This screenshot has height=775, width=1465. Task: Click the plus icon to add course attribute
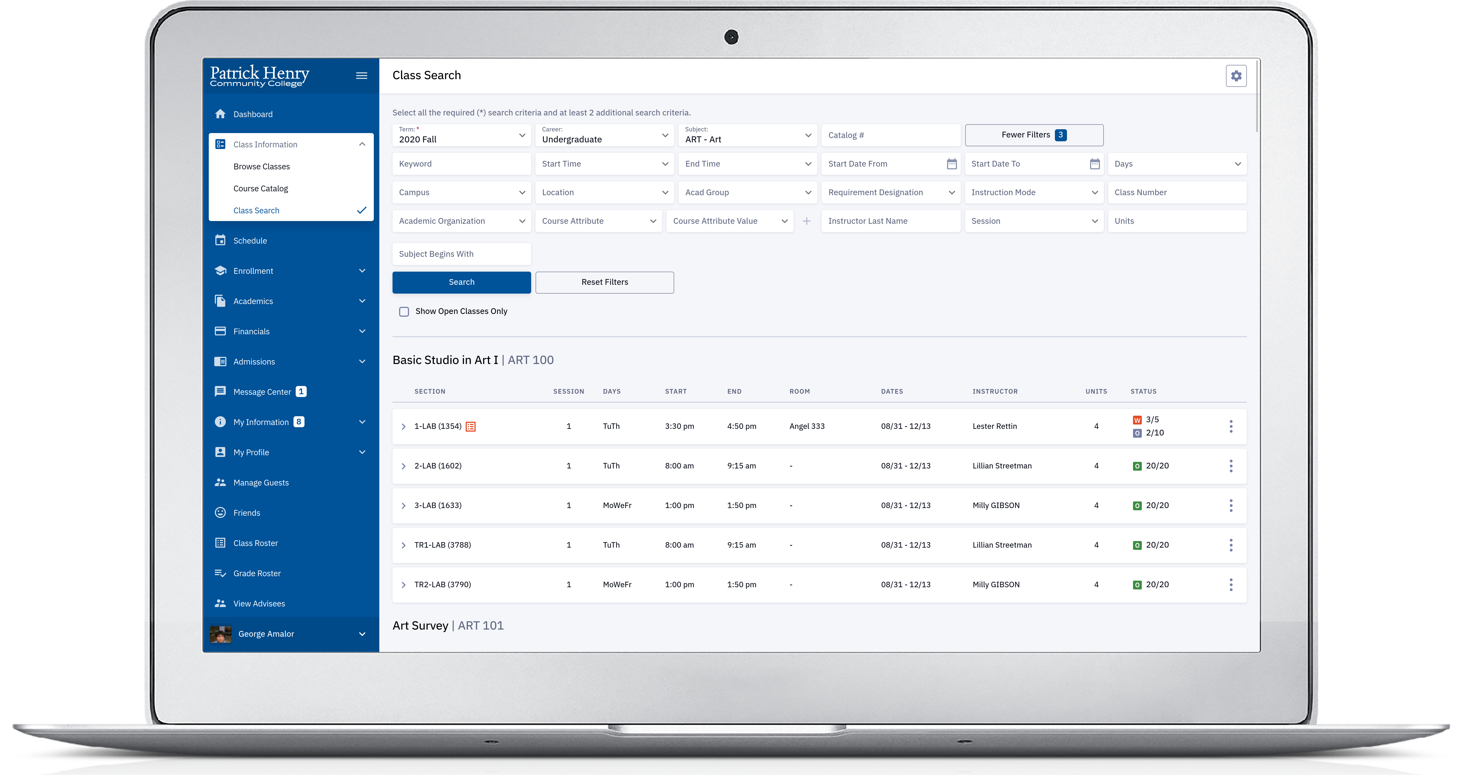click(806, 221)
